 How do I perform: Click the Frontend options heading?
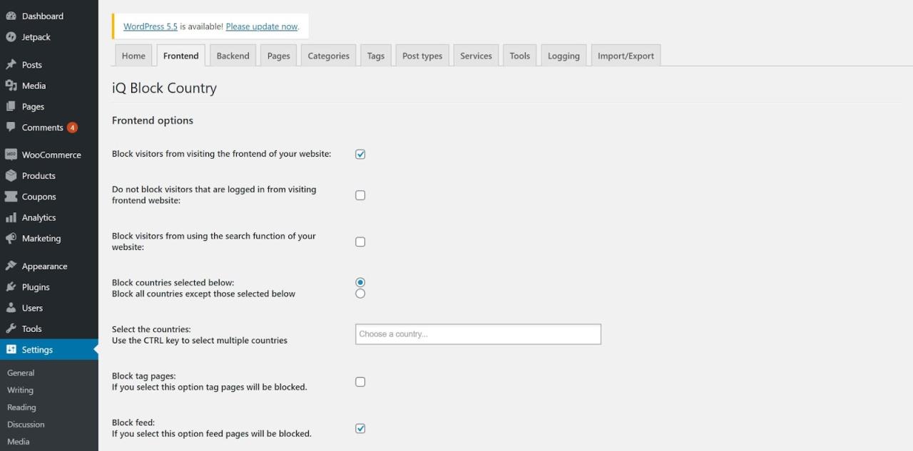click(x=153, y=120)
